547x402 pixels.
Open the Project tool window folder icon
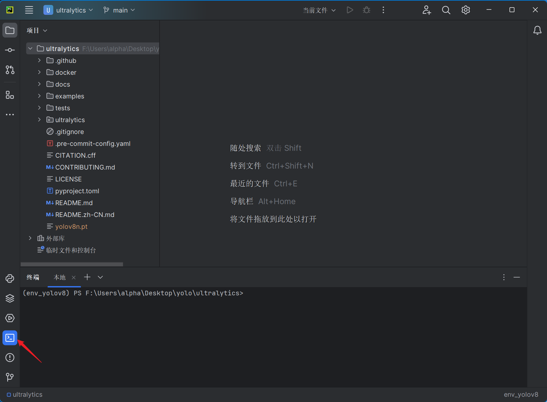click(x=10, y=30)
